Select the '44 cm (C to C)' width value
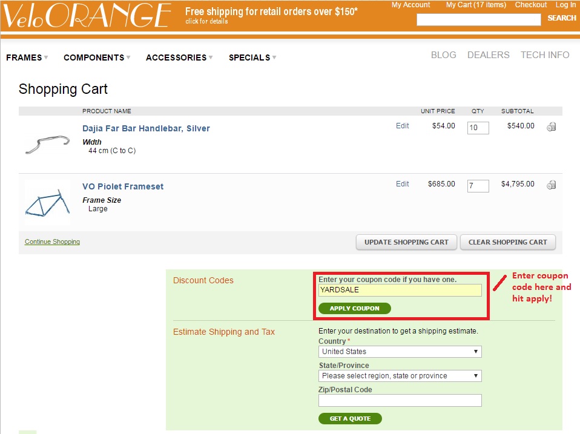The height and width of the screenshot is (434, 580). (112, 151)
